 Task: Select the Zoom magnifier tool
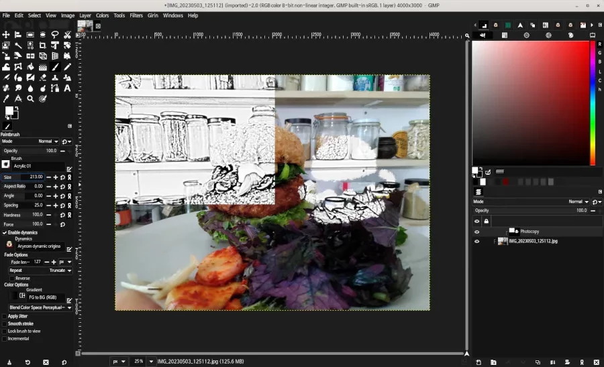pos(30,98)
